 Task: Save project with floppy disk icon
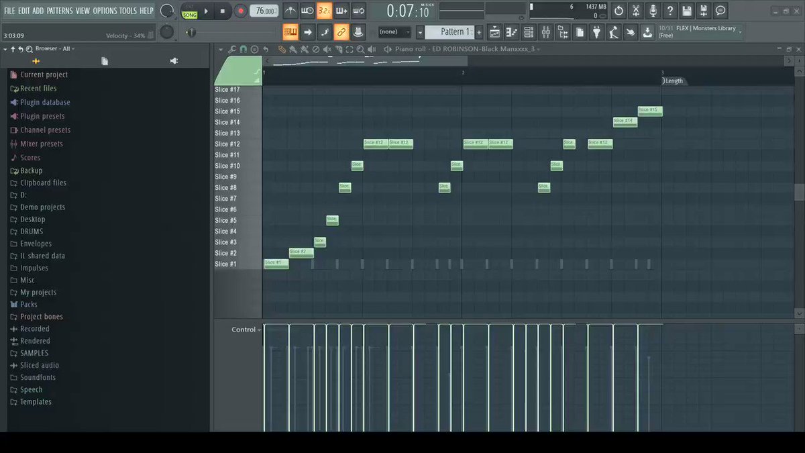[686, 11]
